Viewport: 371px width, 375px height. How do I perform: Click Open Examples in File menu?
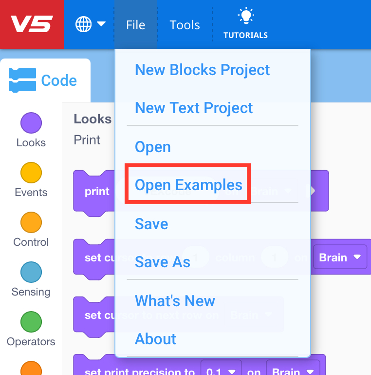188,185
